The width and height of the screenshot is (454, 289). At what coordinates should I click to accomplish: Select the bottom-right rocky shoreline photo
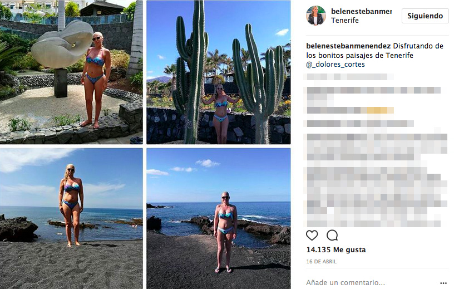click(218, 218)
